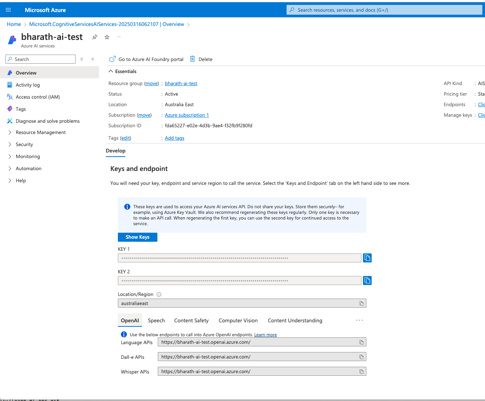The width and height of the screenshot is (485, 401).
Task: Copy KEY 1 to clipboard
Action: click(367, 258)
